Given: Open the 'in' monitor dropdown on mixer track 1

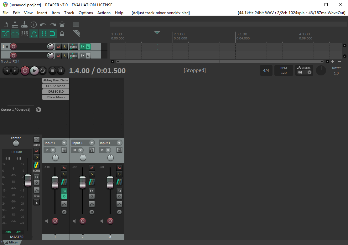Looking at the screenshot, I should (50, 150).
